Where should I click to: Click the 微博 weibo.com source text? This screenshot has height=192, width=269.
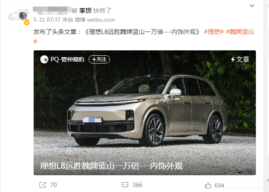(x=95, y=20)
